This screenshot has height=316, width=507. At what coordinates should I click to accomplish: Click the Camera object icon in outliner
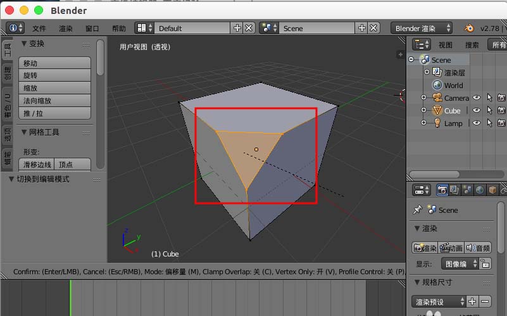pyautogui.click(x=437, y=98)
